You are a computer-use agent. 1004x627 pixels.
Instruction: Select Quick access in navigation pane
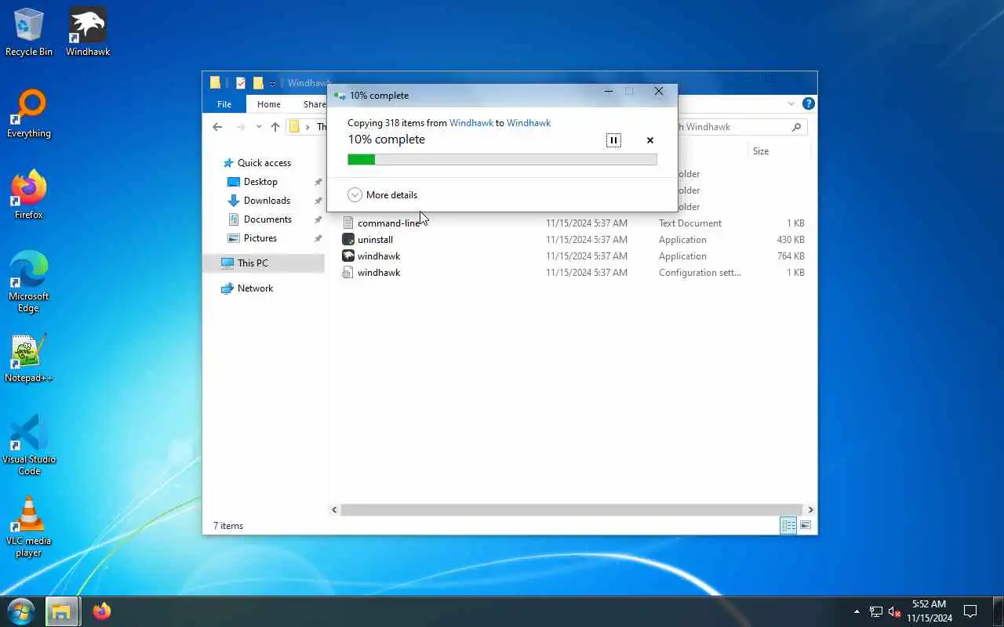(x=264, y=163)
